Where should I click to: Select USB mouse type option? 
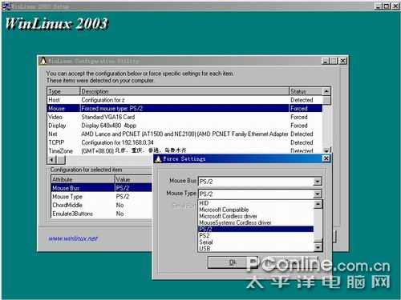click(256, 249)
